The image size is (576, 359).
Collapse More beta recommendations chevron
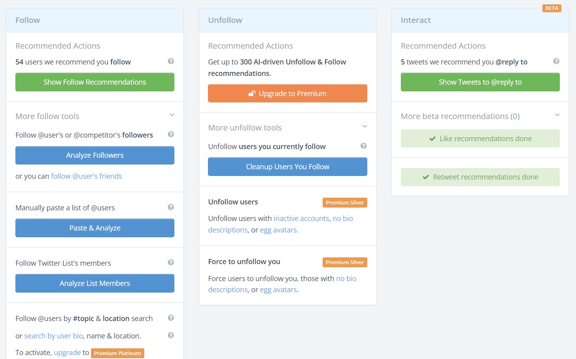pyautogui.click(x=557, y=115)
